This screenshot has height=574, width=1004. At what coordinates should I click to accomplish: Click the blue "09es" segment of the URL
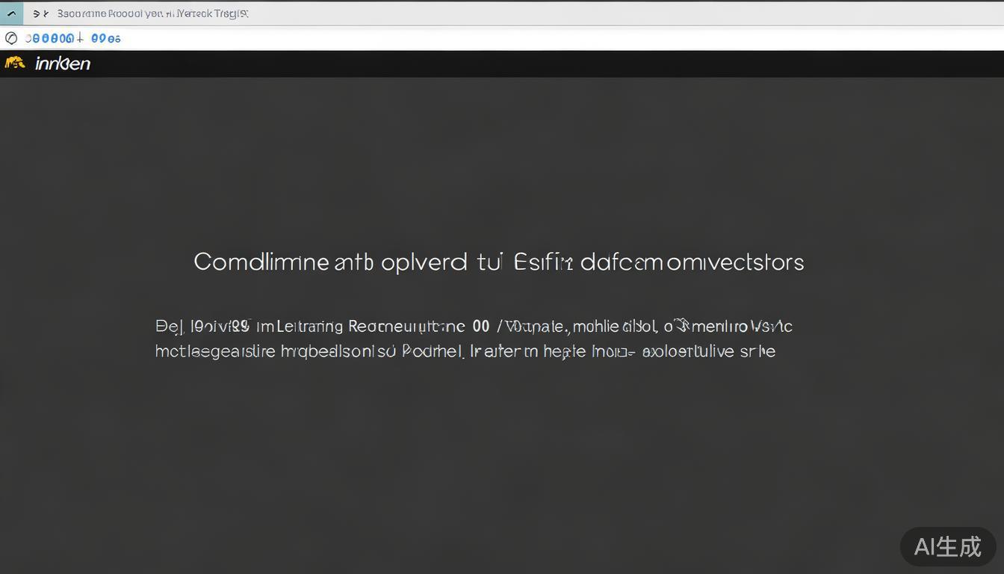(105, 38)
